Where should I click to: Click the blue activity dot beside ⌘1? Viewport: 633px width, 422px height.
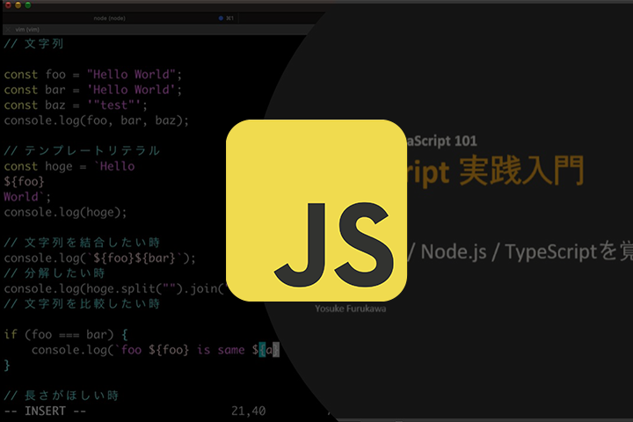221,18
